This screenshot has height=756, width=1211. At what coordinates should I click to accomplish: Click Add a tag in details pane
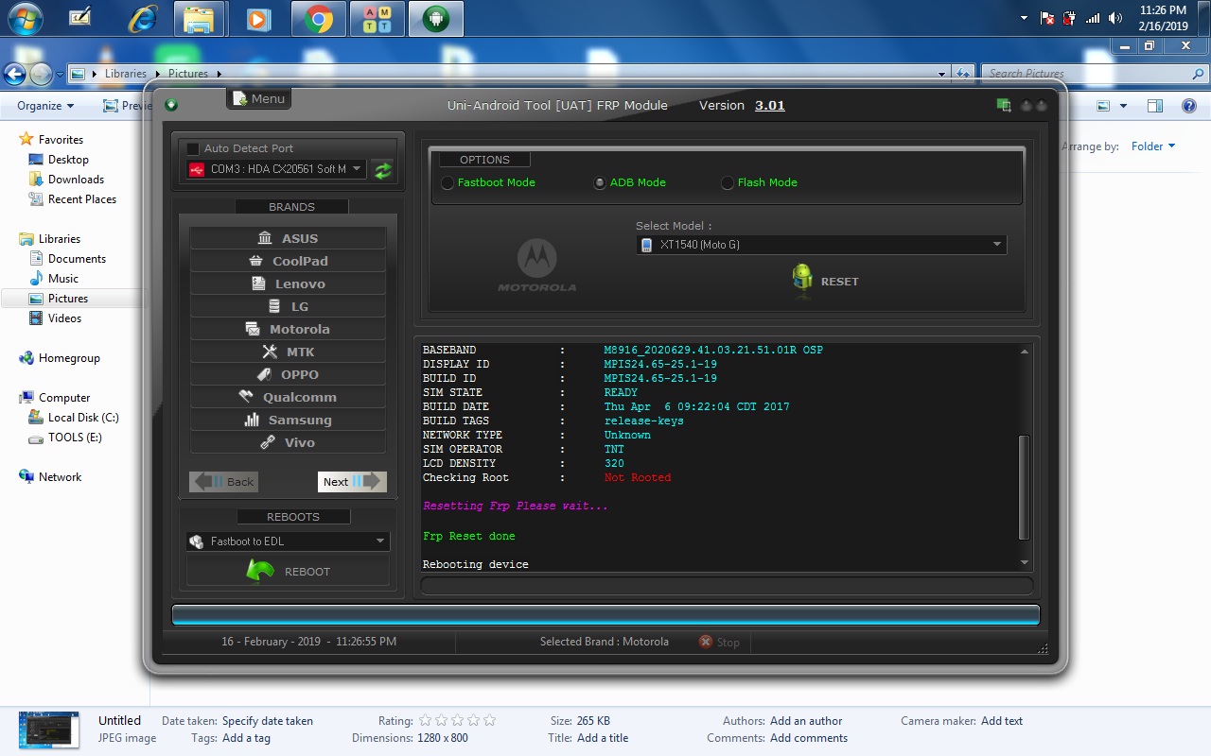coord(246,738)
